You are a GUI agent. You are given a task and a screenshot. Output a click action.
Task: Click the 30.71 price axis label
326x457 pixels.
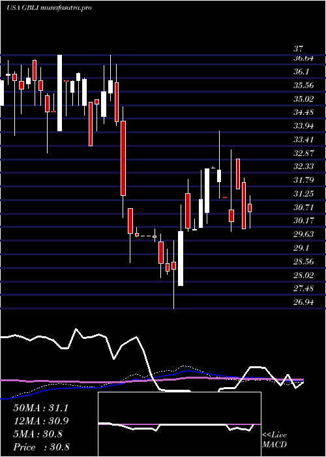[x=304, y=208]
